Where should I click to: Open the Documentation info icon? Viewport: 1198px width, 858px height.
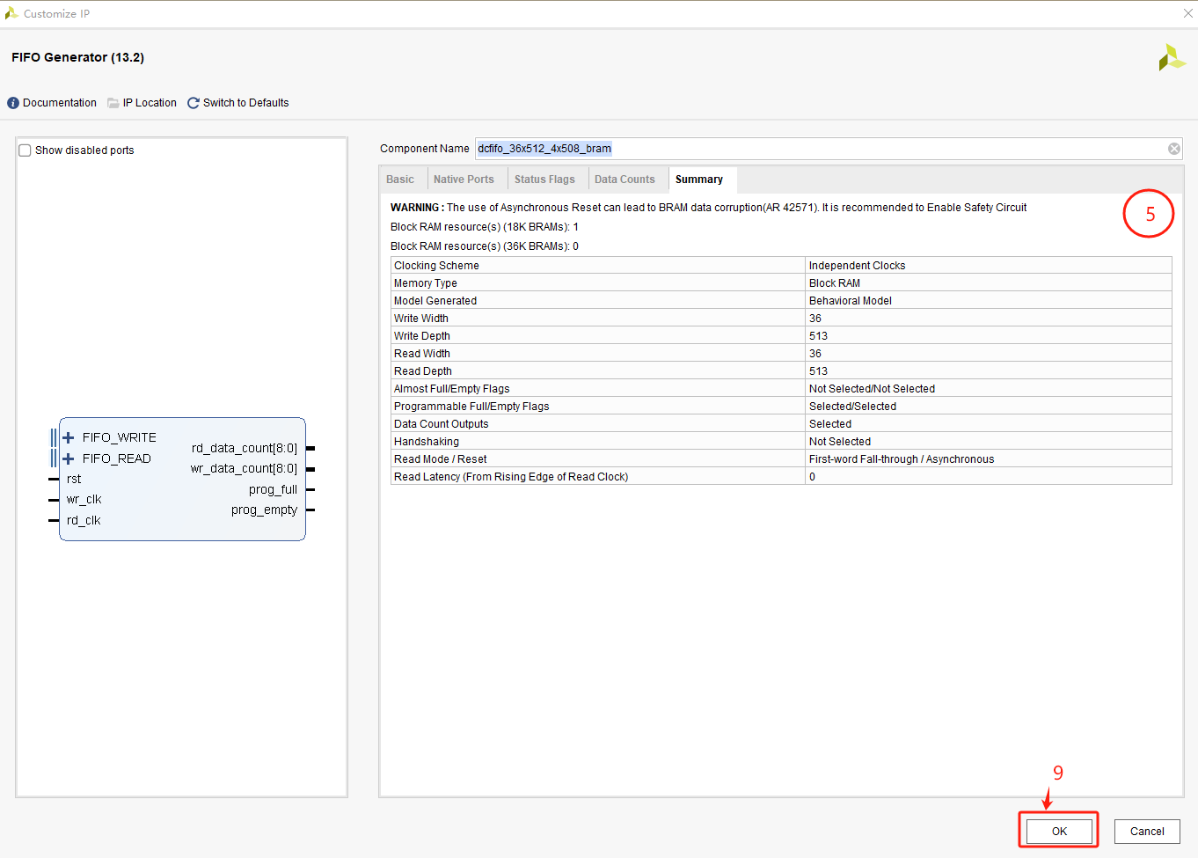pos(13,103)
